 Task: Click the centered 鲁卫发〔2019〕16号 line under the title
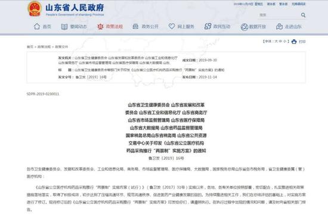pyautogui.click(x=166, y=158)
